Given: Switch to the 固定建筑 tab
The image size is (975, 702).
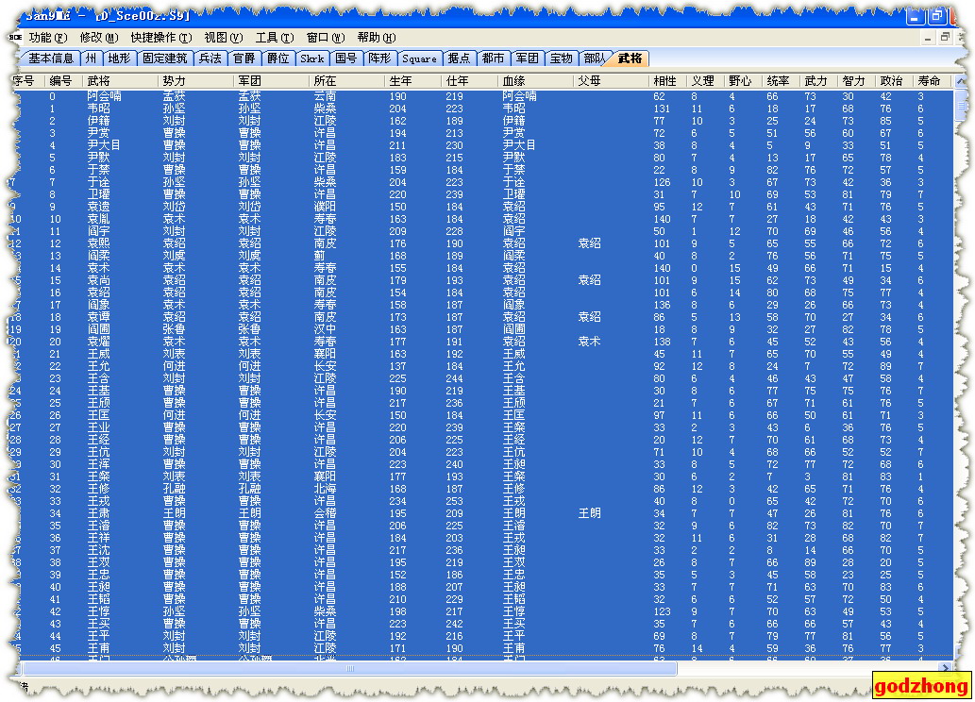Looking at the screenshot, I should [x=165, y=58].
